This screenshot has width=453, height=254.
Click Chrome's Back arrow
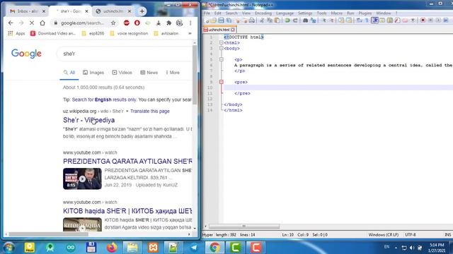click(11, 23)
